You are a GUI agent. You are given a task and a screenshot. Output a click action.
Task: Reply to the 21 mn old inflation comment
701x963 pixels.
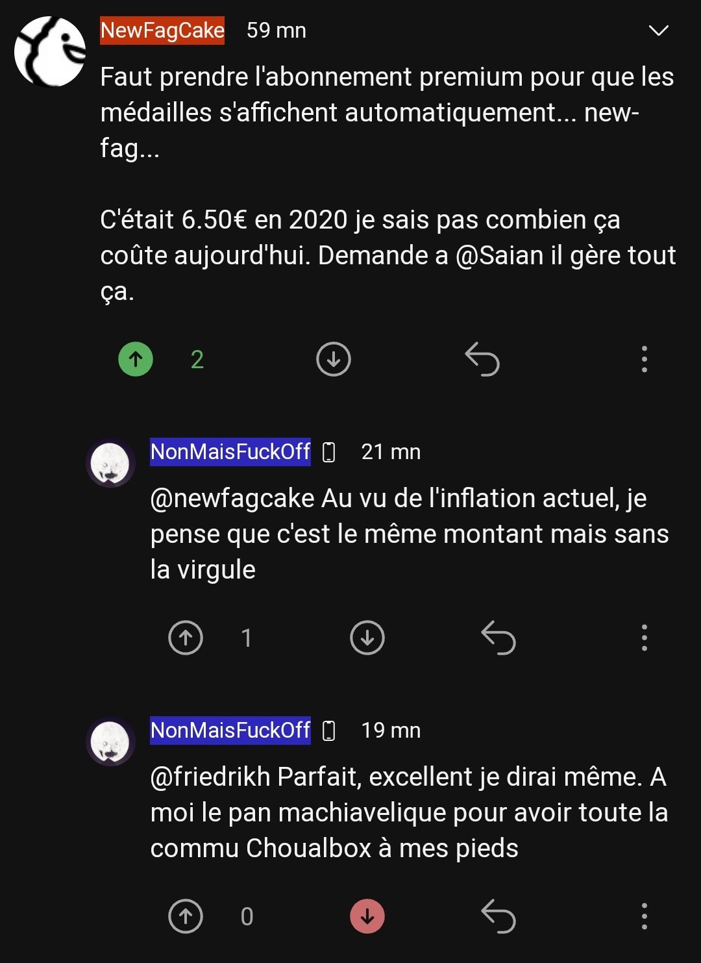point(498,638)
